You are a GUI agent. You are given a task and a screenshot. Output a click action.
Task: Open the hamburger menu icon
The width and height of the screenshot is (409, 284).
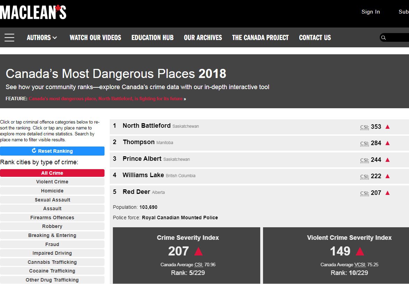tap(9, 38)
